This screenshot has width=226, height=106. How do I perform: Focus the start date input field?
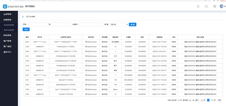pos(38,24)
